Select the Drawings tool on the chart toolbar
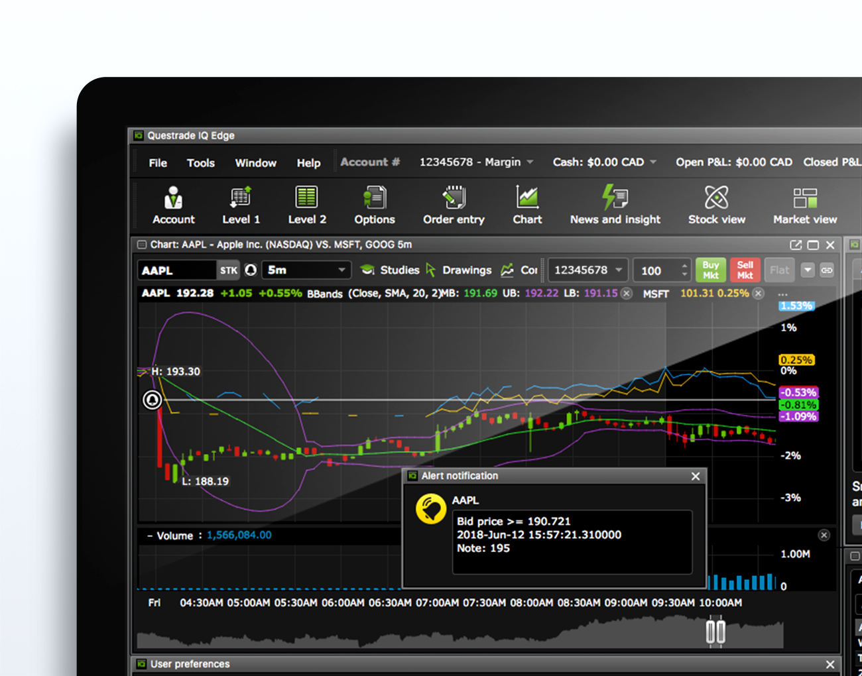This screenshot has width=862, height=676. (x=466, y=270)
